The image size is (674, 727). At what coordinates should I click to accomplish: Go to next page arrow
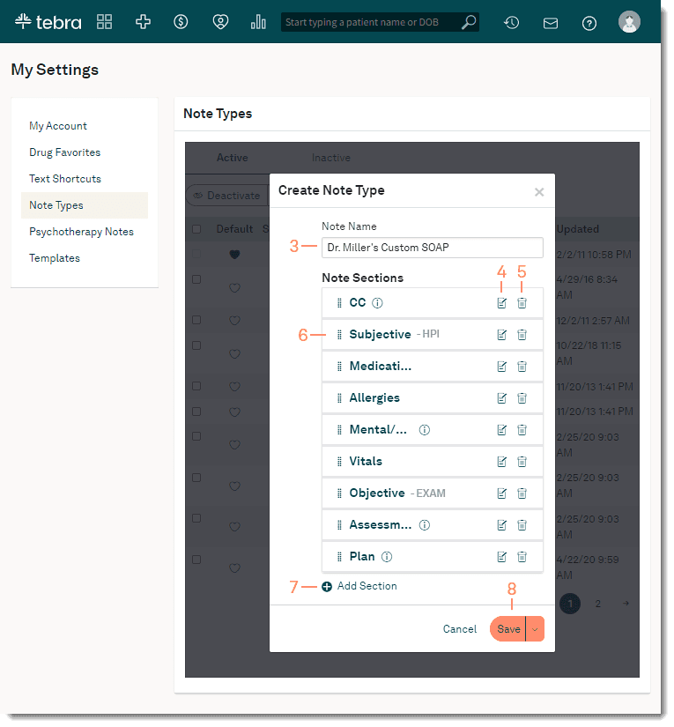pyautogui.click(x=626, y=604)
